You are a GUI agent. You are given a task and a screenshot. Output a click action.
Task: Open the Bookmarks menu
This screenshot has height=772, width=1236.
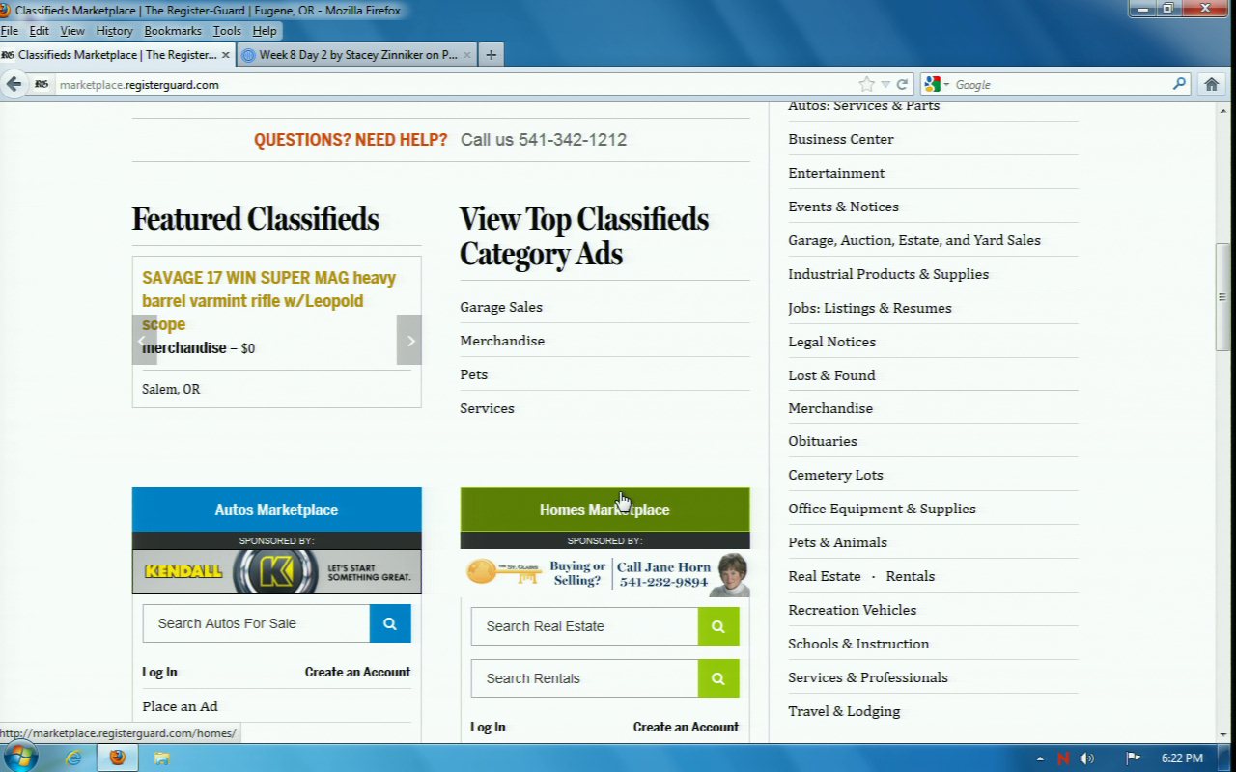click(x=173, y=31)
